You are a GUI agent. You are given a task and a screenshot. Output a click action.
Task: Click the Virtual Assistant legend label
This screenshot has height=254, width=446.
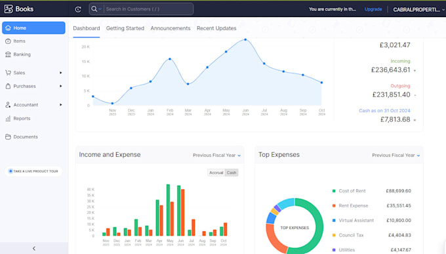[x=356, y=221]
